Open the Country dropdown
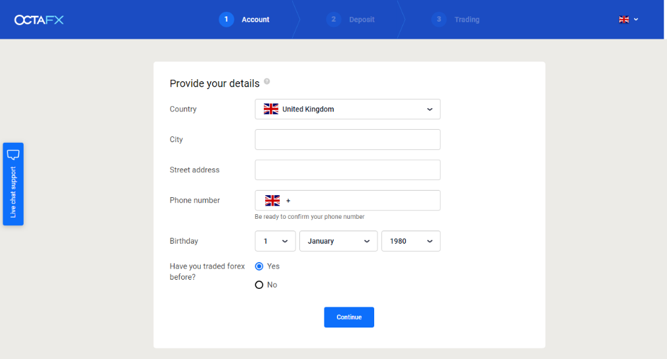Viewport: 667px width, 359px height. 347,109
